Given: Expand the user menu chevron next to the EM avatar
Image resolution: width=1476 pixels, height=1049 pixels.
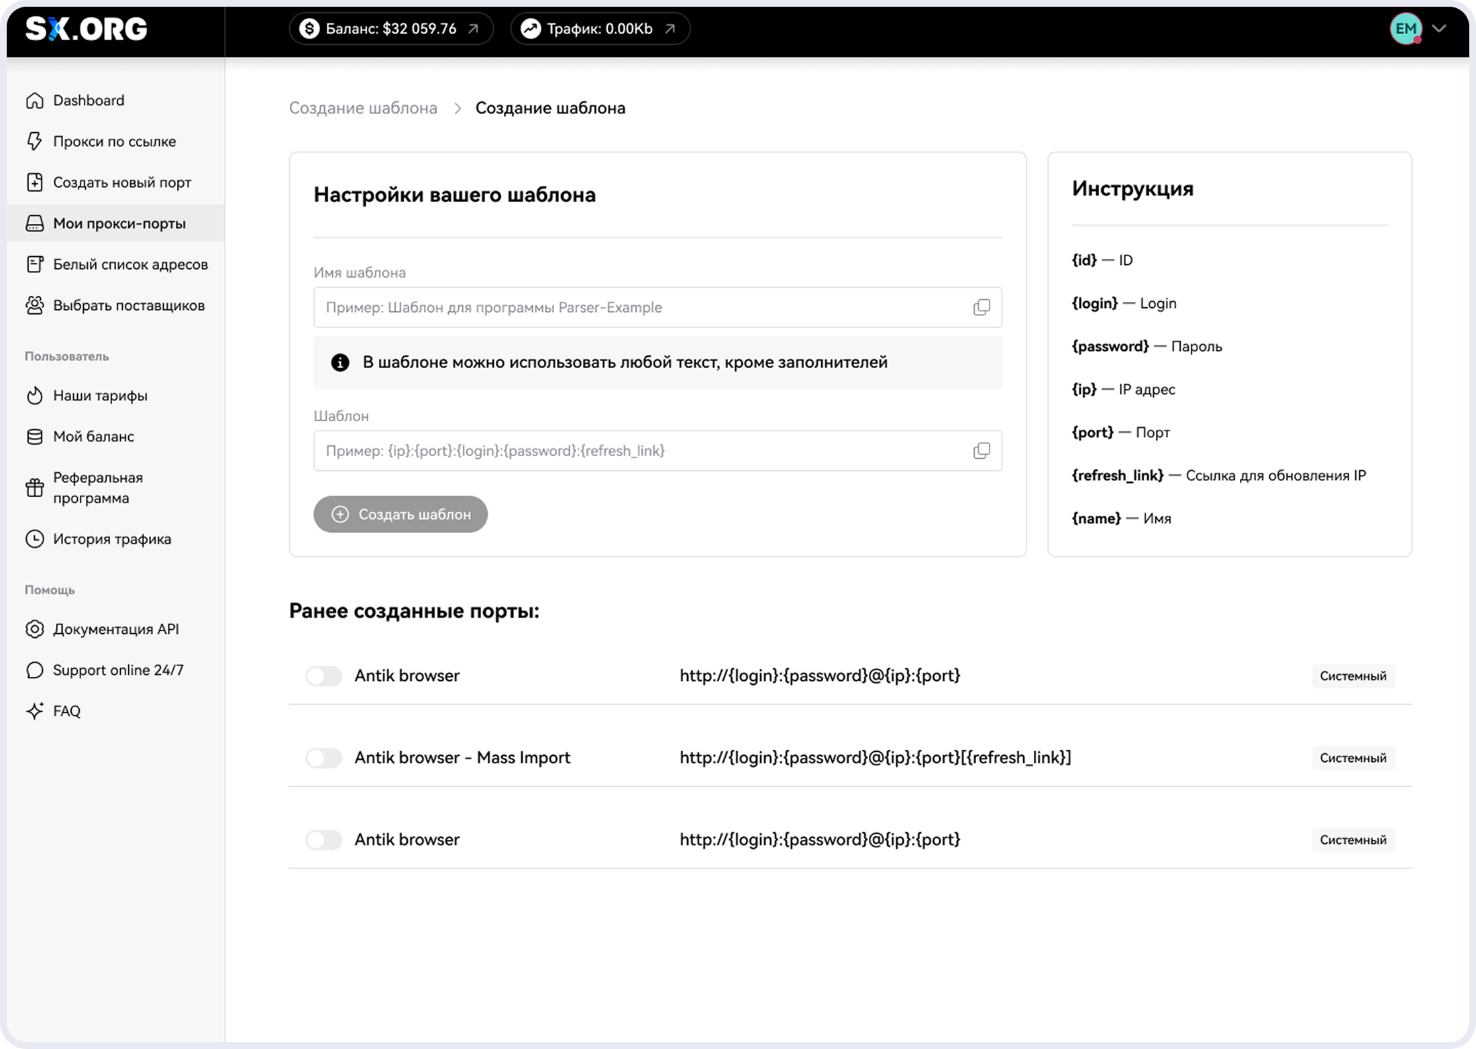Looking at the screenshot, I should point(1439,29).
